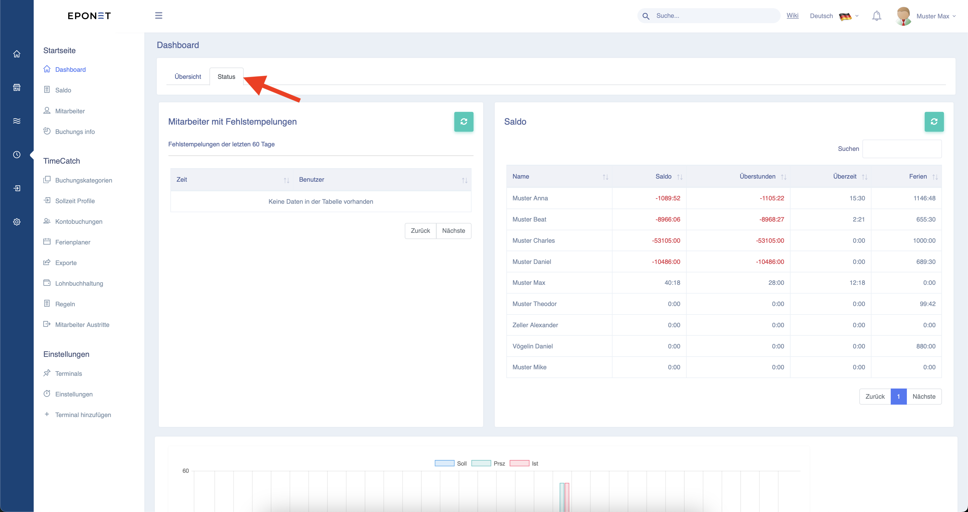Expand the Muster Max user menu

coord(926,16)
